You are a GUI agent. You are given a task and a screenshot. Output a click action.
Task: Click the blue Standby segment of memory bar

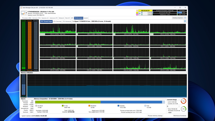(131, 102)
